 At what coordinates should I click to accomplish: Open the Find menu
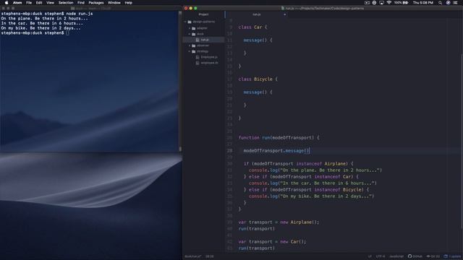click(81, 3)
